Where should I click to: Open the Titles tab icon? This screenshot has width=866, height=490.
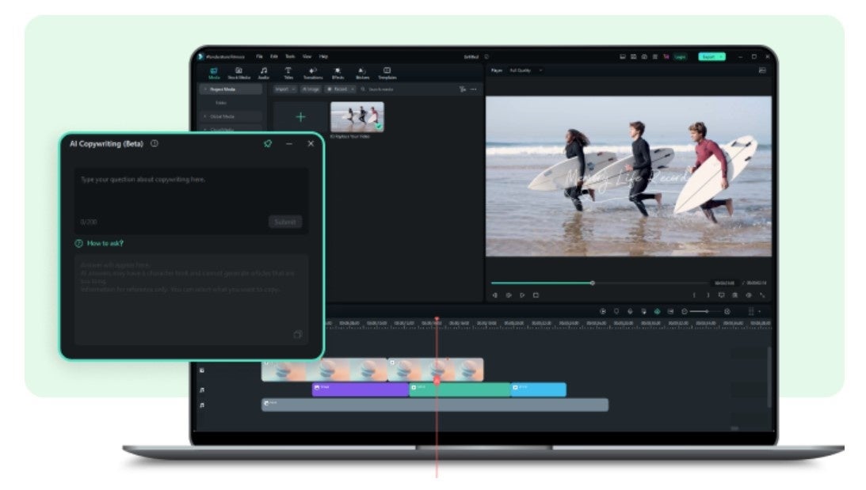[x=288, y=73]
